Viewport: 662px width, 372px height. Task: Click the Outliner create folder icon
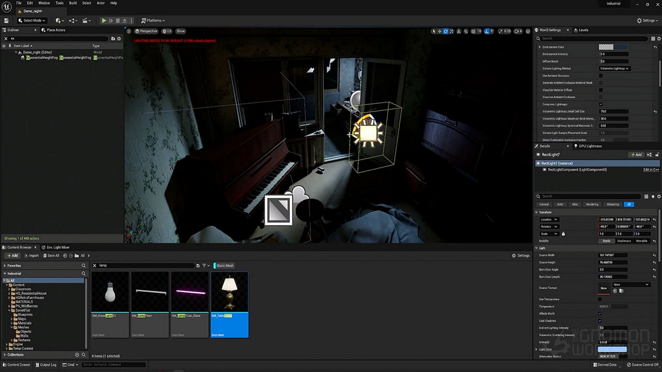tap(113, 39)
